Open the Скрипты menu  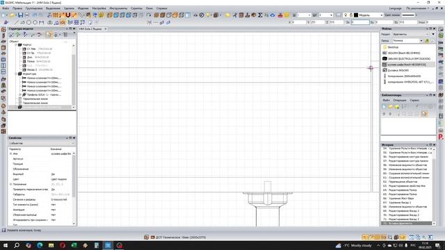tap(136, 8)
